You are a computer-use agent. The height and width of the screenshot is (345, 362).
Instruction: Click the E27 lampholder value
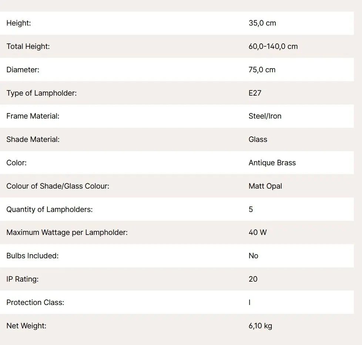255,93
